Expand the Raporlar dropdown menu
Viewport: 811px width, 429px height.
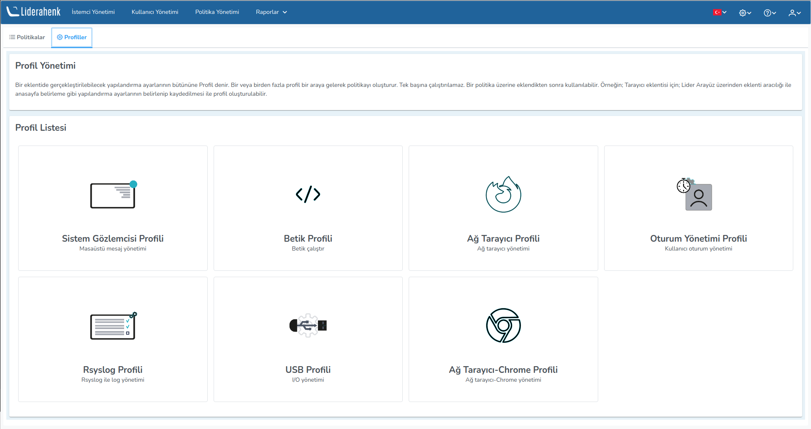[271, 12]
